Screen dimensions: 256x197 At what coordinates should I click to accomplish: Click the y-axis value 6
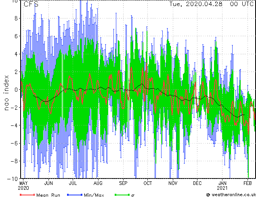point(16,36)
